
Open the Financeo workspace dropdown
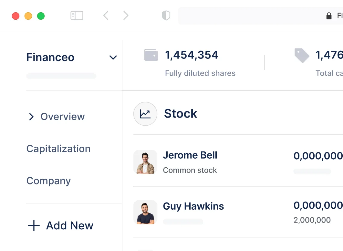[x=113, y=57]
